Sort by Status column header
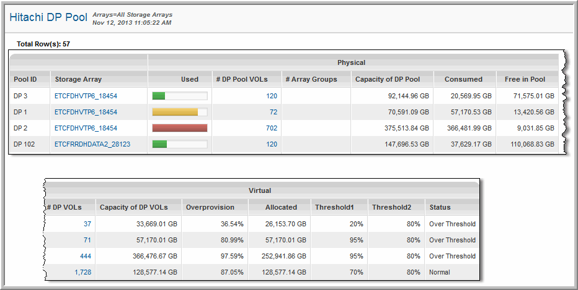 440,207
